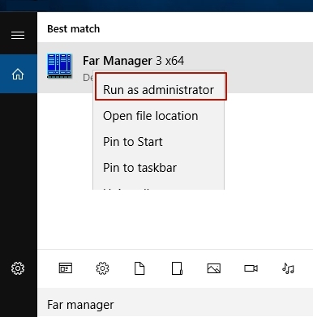This screenshot has width=313, height=317.
Task: Filter search results by Videos icon
Action: click(x=251, y=268)
